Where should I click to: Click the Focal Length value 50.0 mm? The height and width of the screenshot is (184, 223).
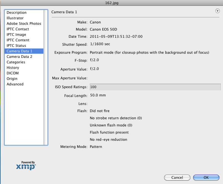coord(98,95)
